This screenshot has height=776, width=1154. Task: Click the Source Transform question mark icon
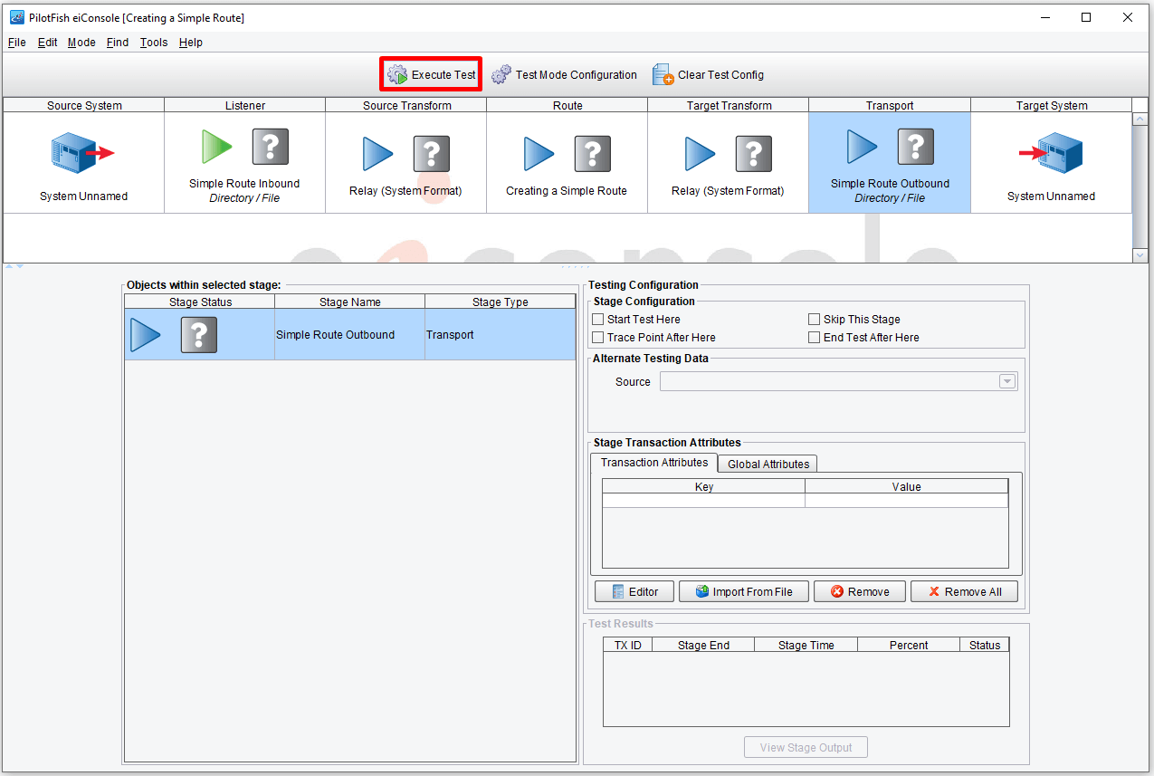432,154
